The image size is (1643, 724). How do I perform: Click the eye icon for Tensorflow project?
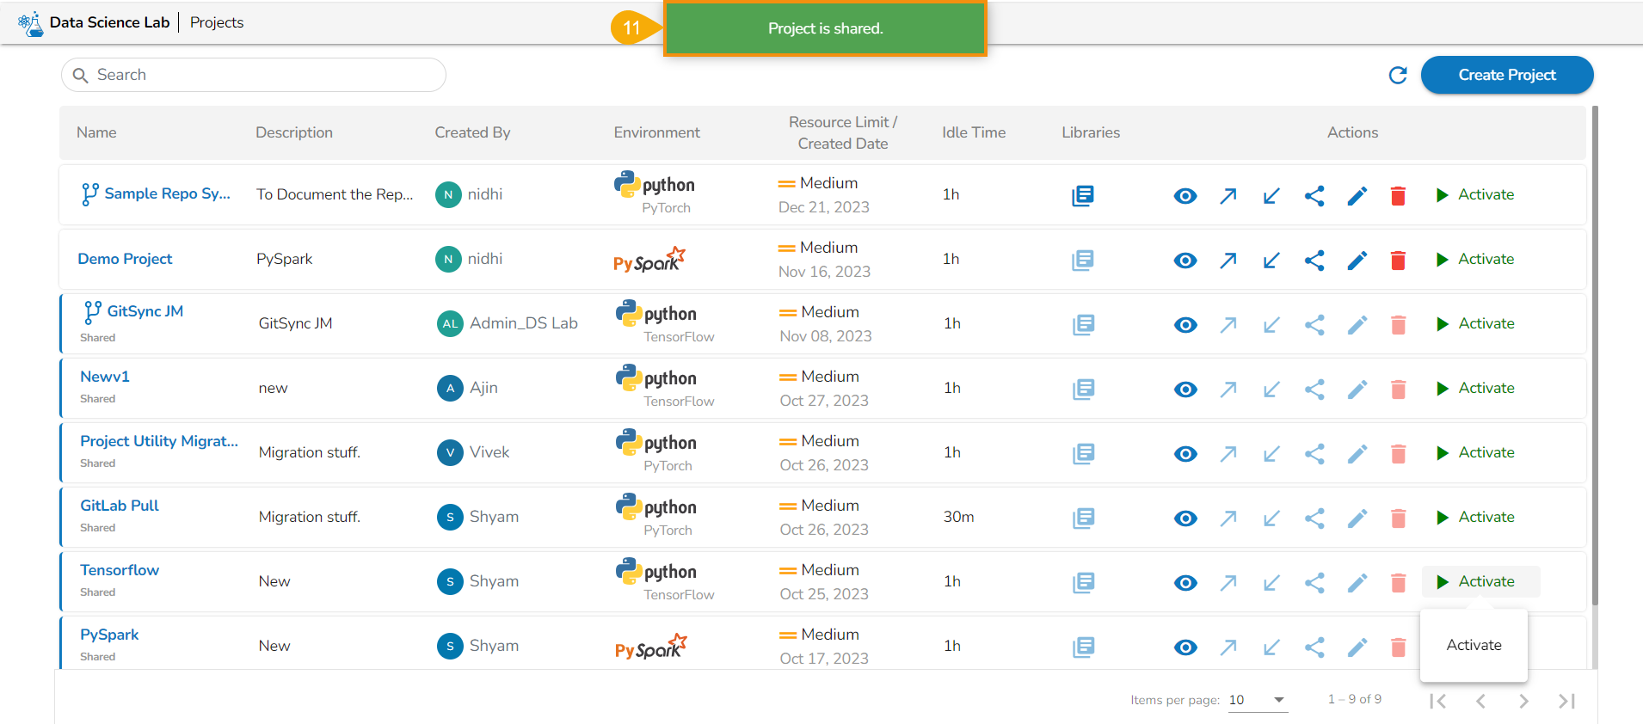point(1185,582)
